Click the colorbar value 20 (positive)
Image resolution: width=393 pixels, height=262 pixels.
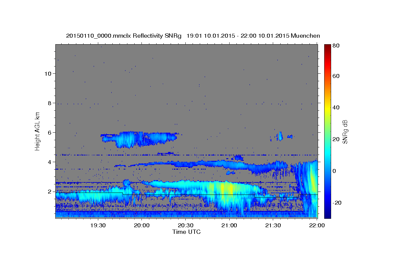tap(336, 139)
